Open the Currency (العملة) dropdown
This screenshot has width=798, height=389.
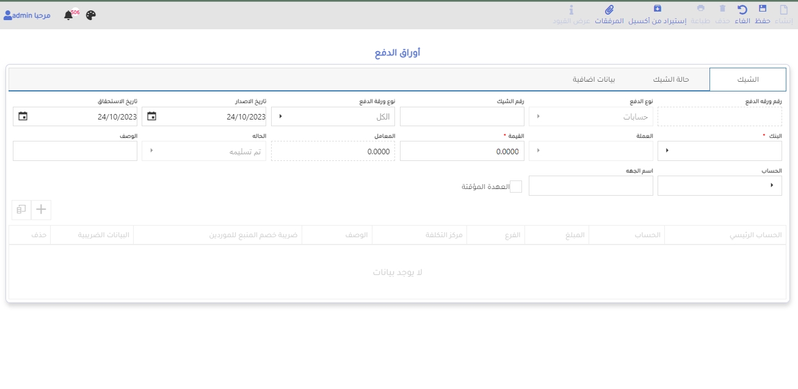pyautogui.click(x=538, y=151)
